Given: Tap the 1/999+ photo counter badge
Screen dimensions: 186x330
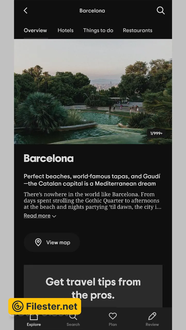Looking at the screenshot, I should (x=156, y=133).
